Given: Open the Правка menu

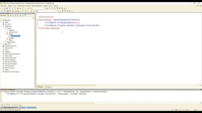Looking at the screenshot, I should coord(10,6).
